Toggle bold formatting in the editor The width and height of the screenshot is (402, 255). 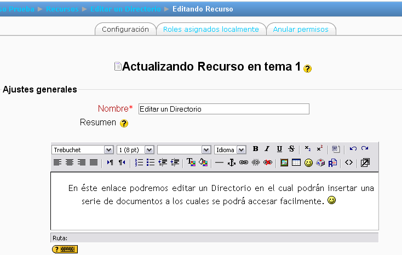pyautogui.click(x=256, y=149)
